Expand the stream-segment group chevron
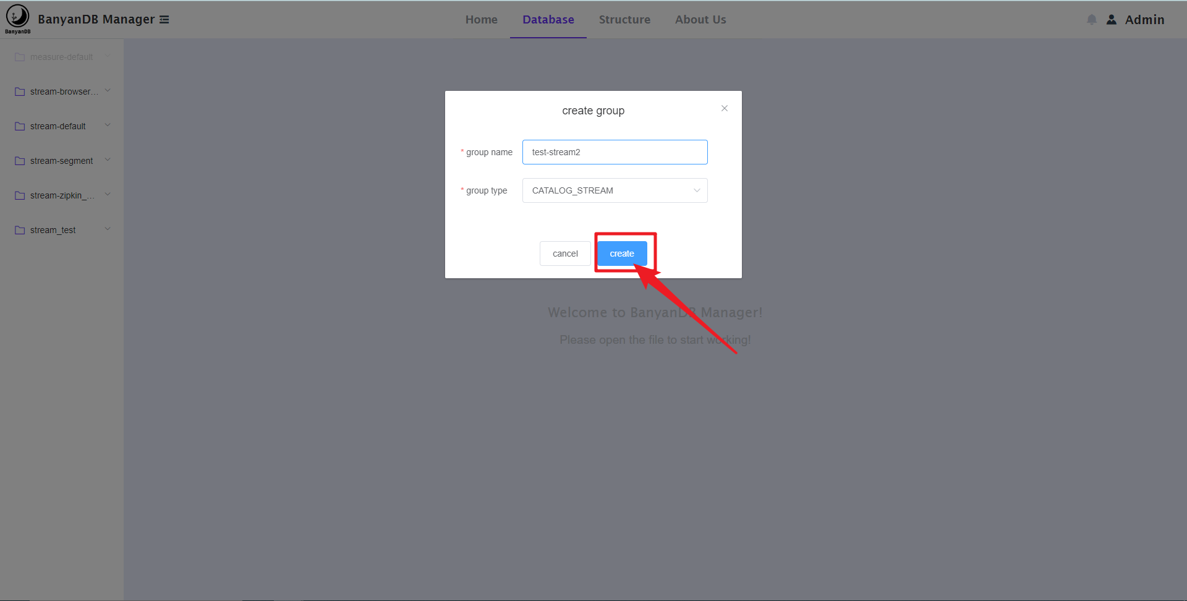This screenshot has height=601, width=1187. pos(108,160)
